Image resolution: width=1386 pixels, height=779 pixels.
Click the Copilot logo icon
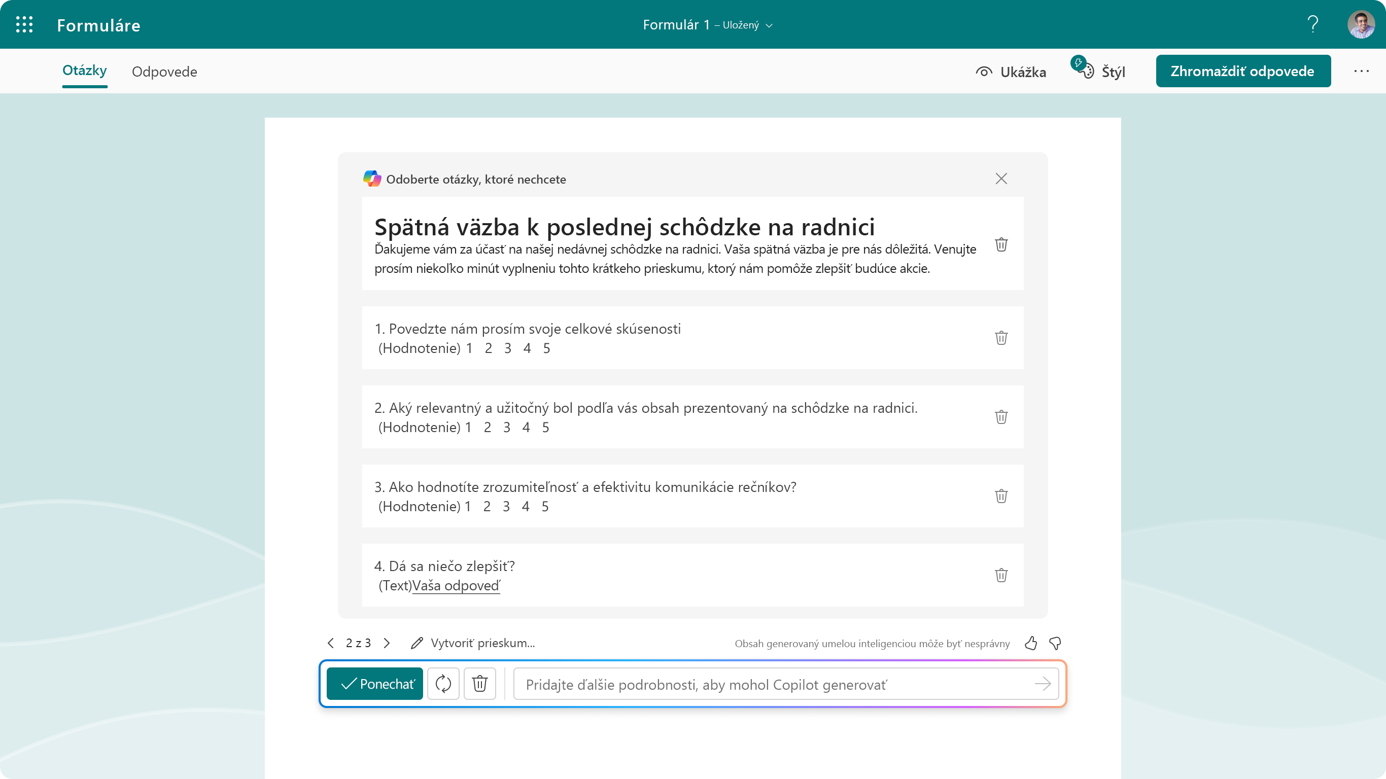[x=372, y=179]
